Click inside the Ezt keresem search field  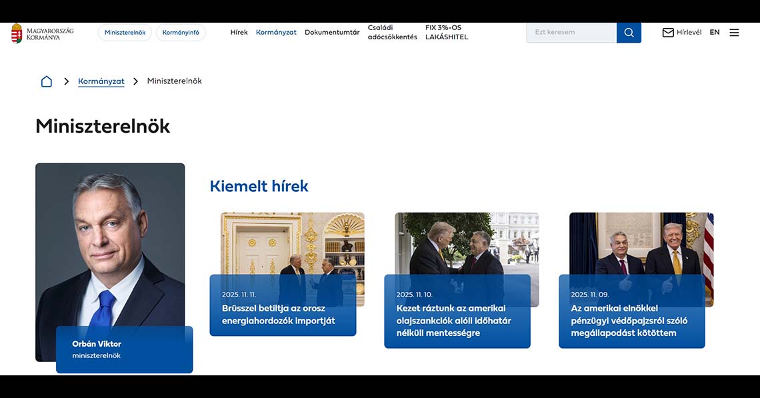click(x=571, y=32)
